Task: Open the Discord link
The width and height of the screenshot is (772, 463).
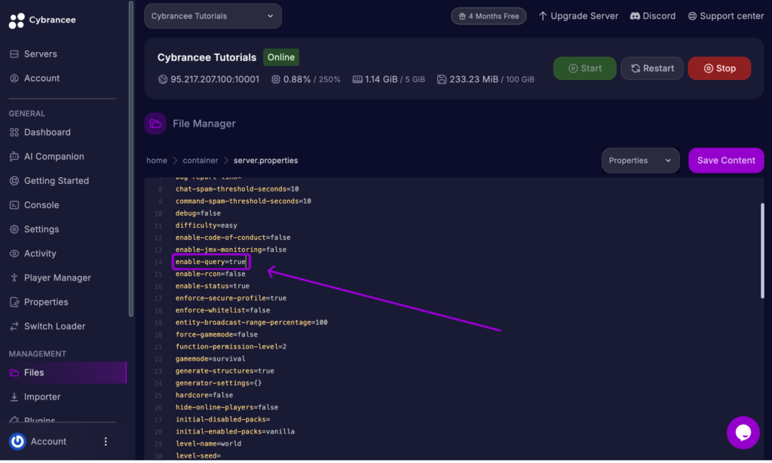Action: pyautogui.click(x=653, y=17)
